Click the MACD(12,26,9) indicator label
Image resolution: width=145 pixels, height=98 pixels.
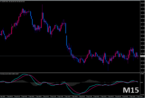pyautogui.click(x=4, y=74)
